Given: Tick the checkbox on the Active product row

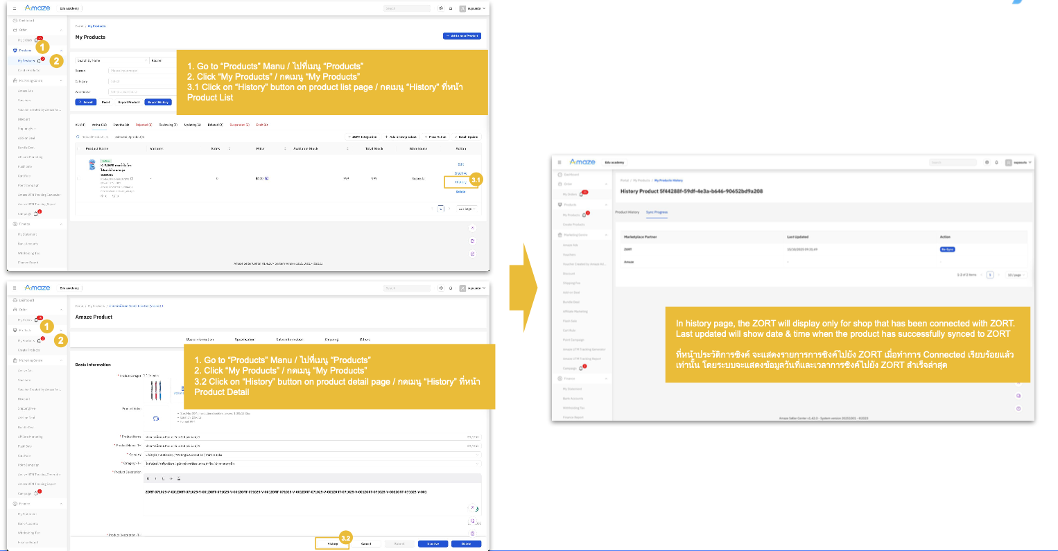Looking at the screenshot, I should tap(79, 179).
